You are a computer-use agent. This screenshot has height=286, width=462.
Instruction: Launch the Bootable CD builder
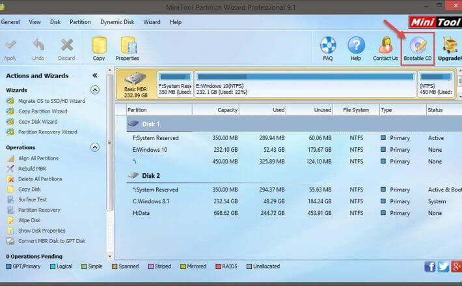[418, 49]
